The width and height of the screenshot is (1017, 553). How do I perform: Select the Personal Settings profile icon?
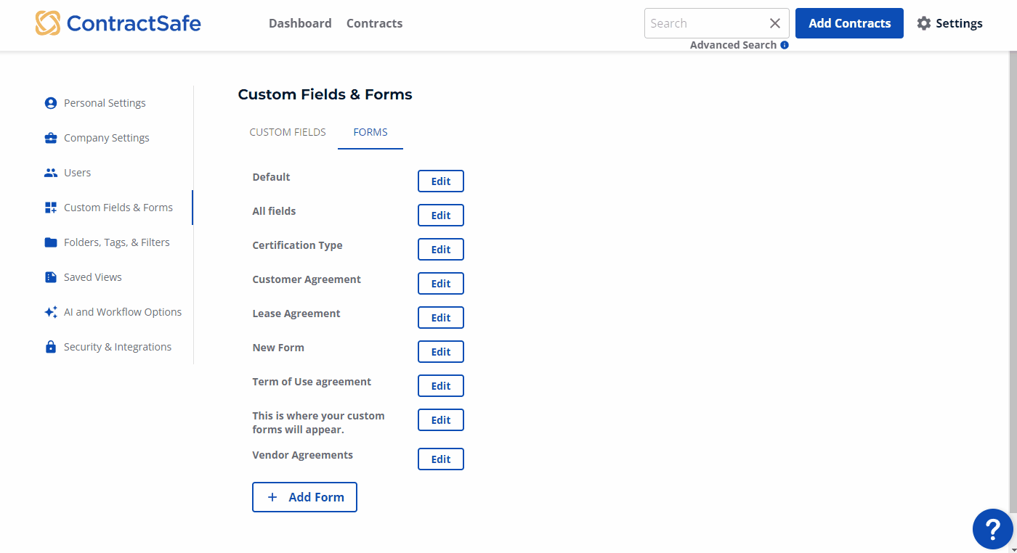pos(49,102)
